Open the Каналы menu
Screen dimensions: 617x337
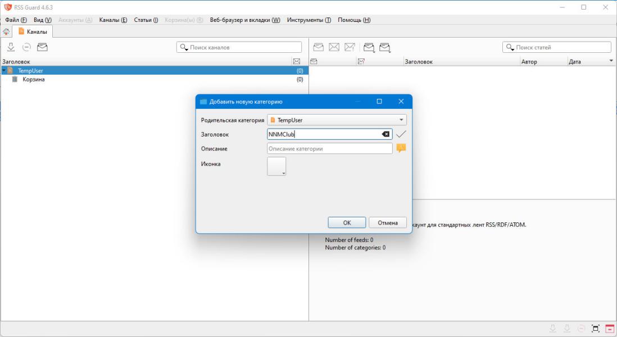[x=113, y=20]
